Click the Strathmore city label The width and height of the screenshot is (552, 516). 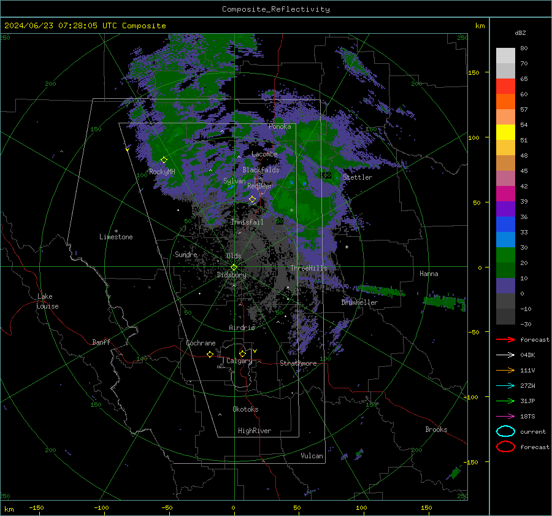pos(298,363)
